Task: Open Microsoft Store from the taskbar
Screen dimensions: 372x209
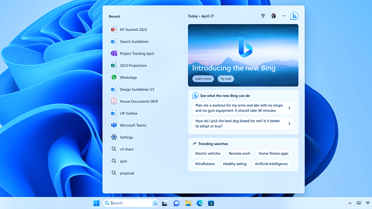Action: click(x=211, y=203)
